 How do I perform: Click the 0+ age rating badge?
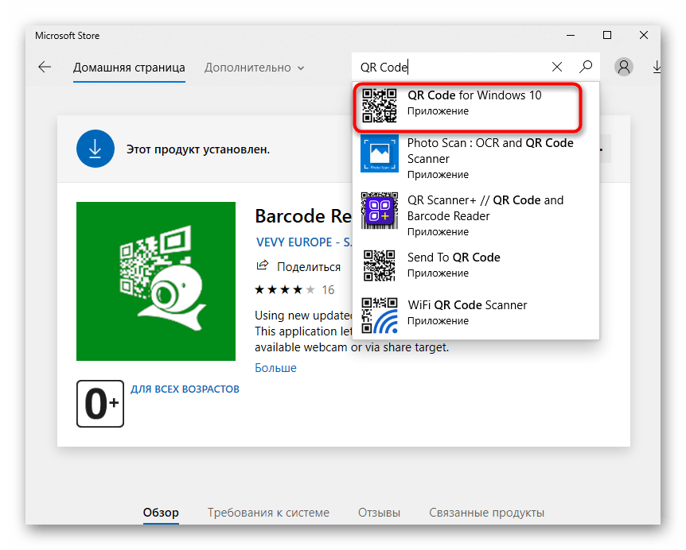[100, 404]
